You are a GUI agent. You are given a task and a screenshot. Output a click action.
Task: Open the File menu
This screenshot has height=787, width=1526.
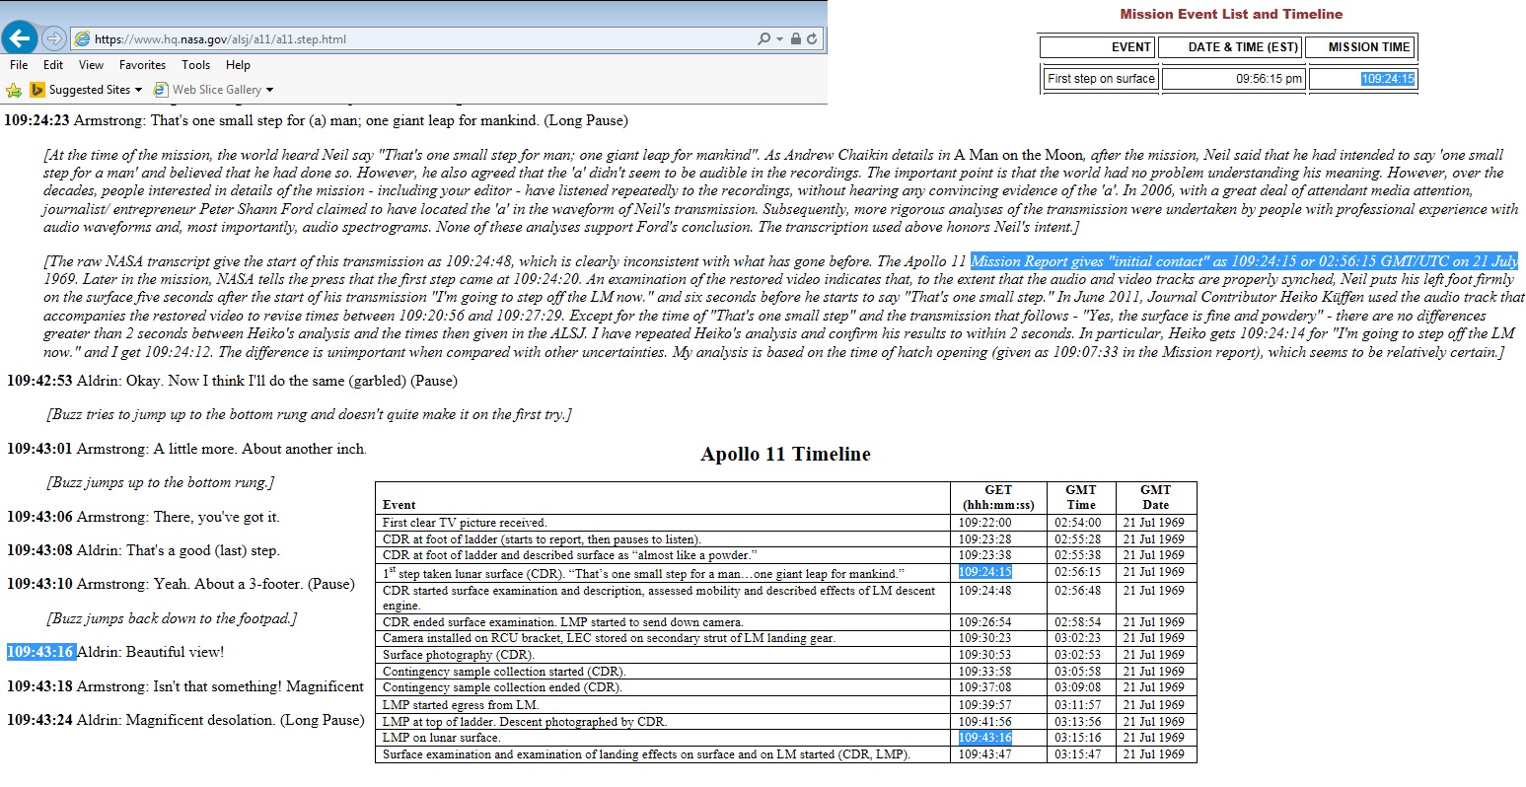[x=19, y=65]
